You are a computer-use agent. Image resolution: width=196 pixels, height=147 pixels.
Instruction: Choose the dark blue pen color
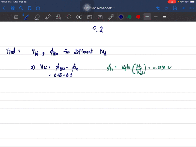(x=121, y=17)
